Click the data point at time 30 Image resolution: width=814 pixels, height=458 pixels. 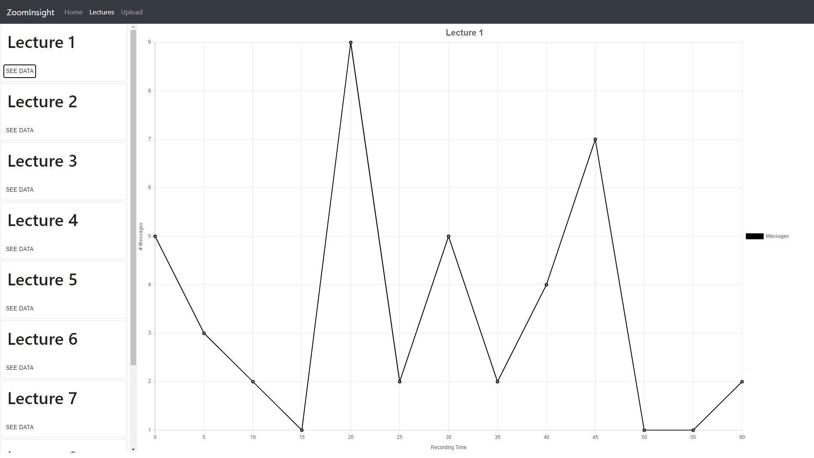(449, 237)
